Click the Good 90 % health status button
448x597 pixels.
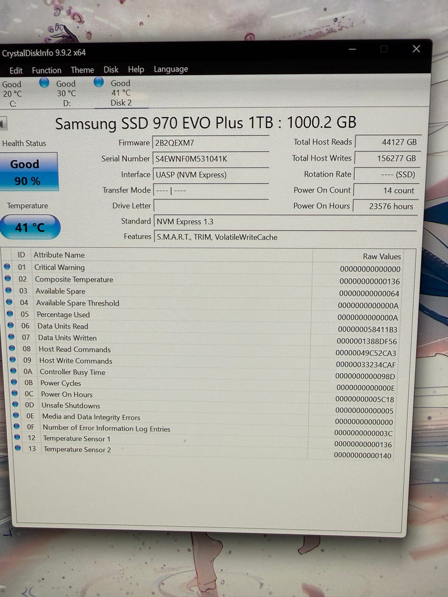(x=28, y=172)
